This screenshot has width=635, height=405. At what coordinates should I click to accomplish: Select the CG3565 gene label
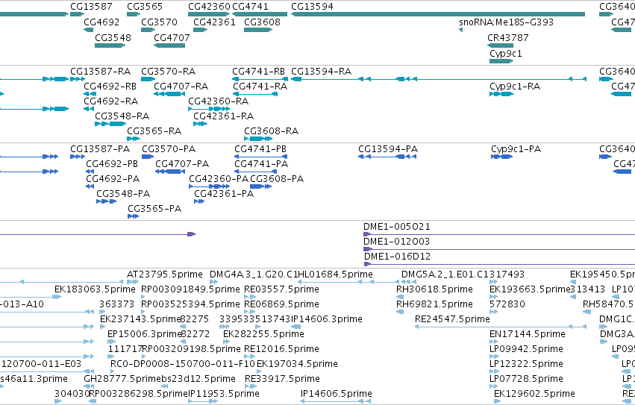click(145, 7)
